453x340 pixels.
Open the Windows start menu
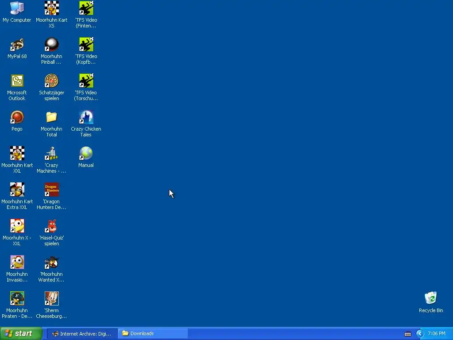click(x=21, y=334)
